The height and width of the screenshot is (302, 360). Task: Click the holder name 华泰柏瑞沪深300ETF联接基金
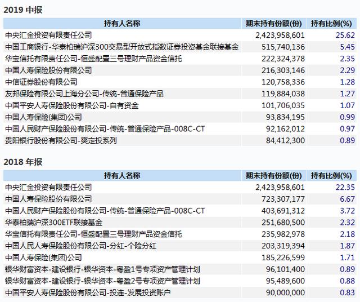coord(54,223)
